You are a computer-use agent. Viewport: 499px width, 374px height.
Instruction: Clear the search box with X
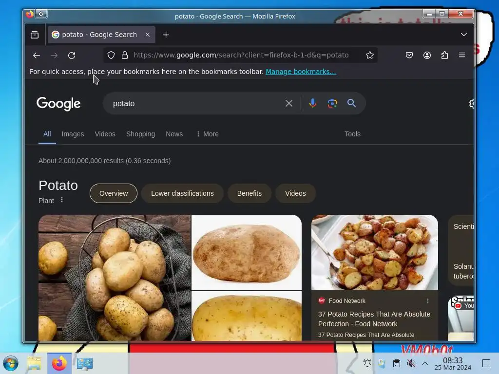[289, 103]
